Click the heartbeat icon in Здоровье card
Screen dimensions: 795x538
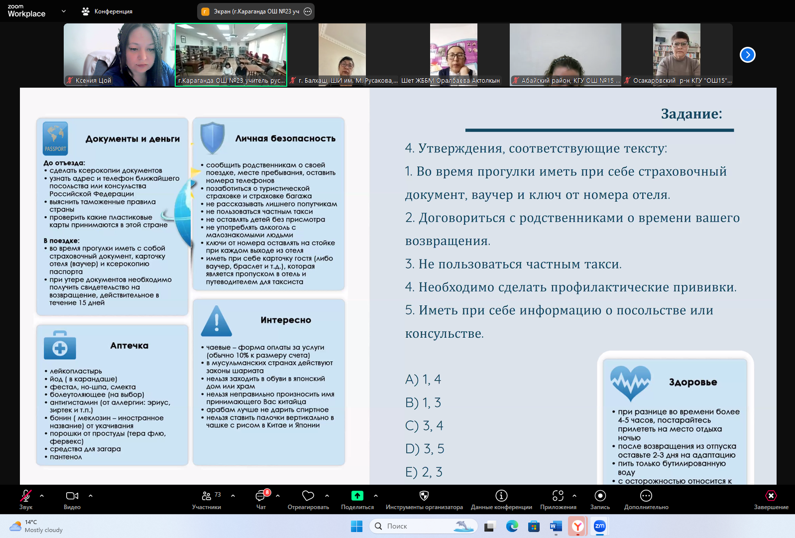tap(631, 383)
